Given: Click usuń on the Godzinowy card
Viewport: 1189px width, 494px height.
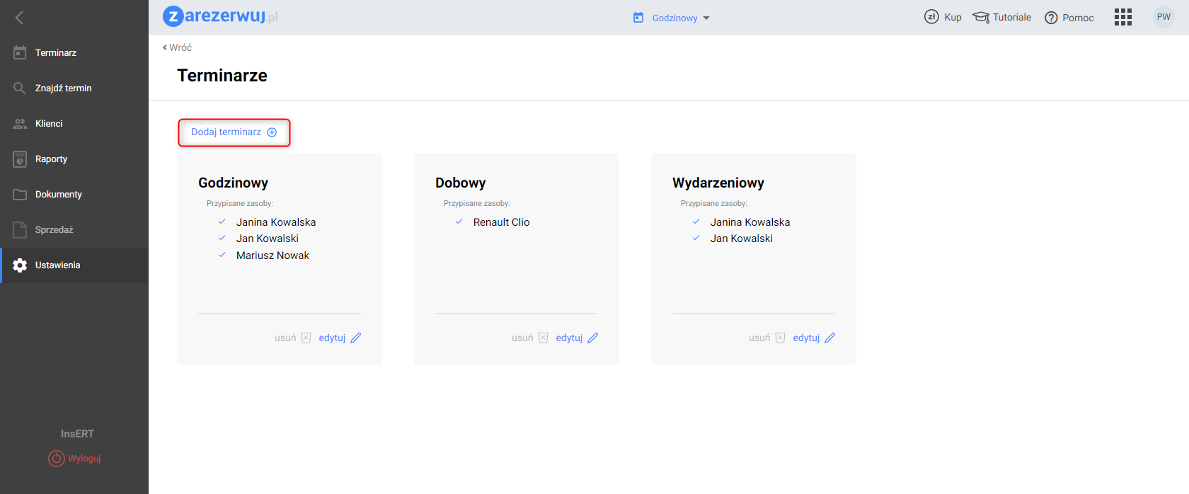Looking at the screenshot, I should [x=285, y=338].
